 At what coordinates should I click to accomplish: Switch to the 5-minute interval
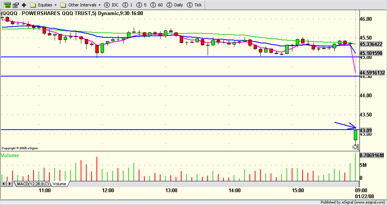(141, 5)
